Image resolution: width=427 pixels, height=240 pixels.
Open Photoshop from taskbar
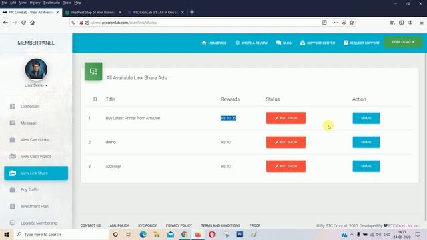pyautogui.click(x=240, y=234)
